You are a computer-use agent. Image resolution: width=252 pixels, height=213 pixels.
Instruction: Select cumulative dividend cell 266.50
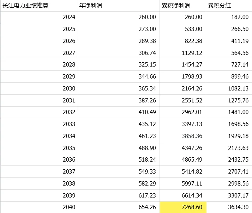coord(229,29)
